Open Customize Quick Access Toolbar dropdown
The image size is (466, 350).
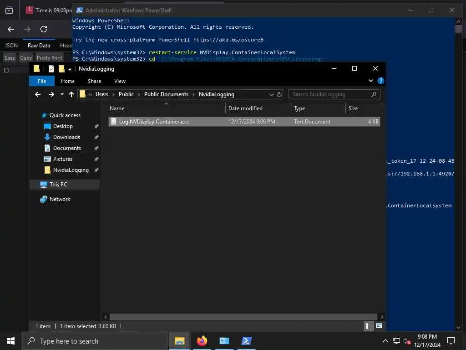pos(70,69)
